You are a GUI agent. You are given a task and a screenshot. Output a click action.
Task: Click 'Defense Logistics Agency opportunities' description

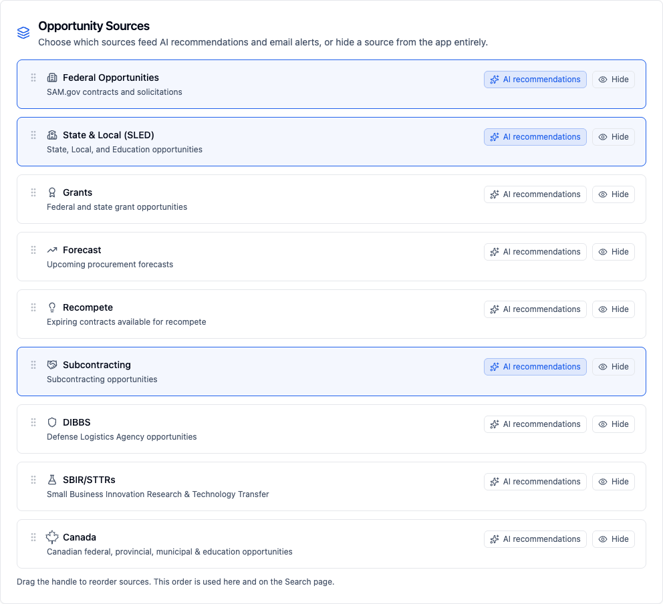(122, 437)
